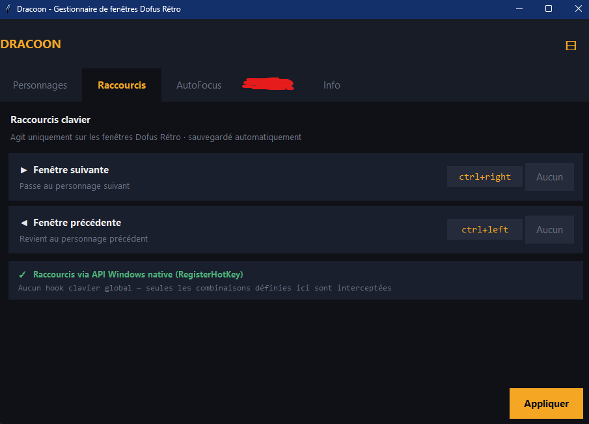Close the Dracoon window

[x=578, y=8]
